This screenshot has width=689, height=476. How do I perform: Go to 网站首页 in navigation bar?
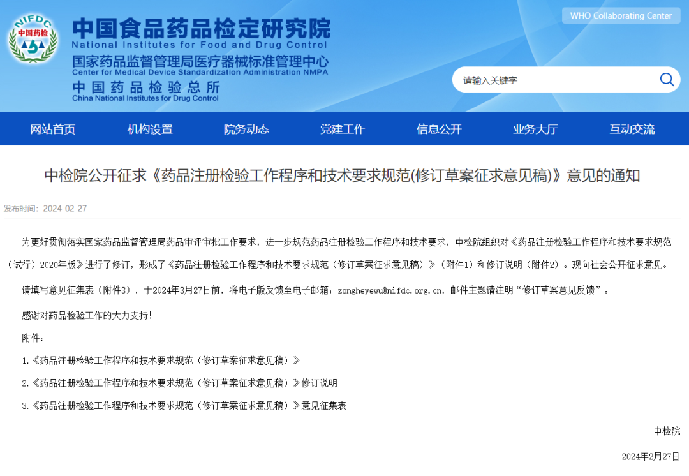click(53, 130)
